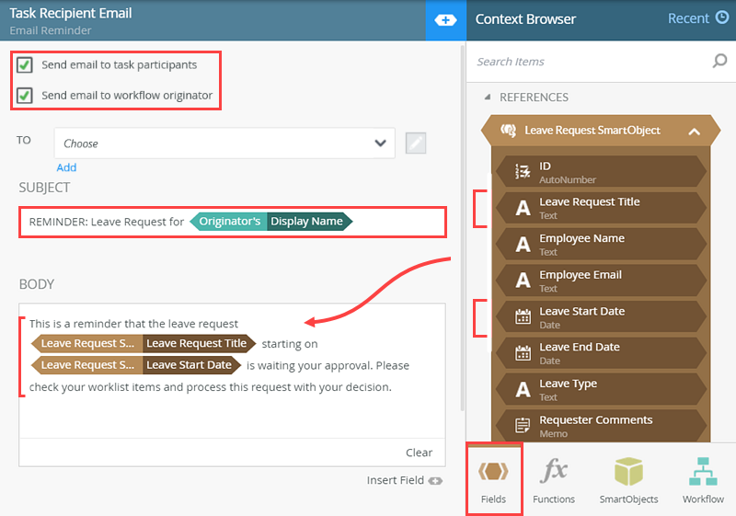Select the Leave Request Title field

click(602, 208)
